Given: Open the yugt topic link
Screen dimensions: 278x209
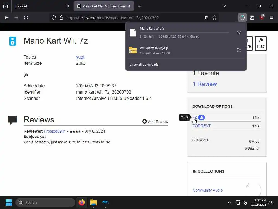Looking at the screenshot, I should pyautogui.click(x=80, y=57).
